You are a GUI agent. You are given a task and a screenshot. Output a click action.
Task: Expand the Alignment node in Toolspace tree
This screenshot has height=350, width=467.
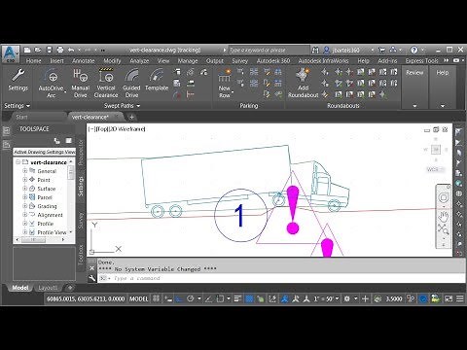click(x=25, y=215)
